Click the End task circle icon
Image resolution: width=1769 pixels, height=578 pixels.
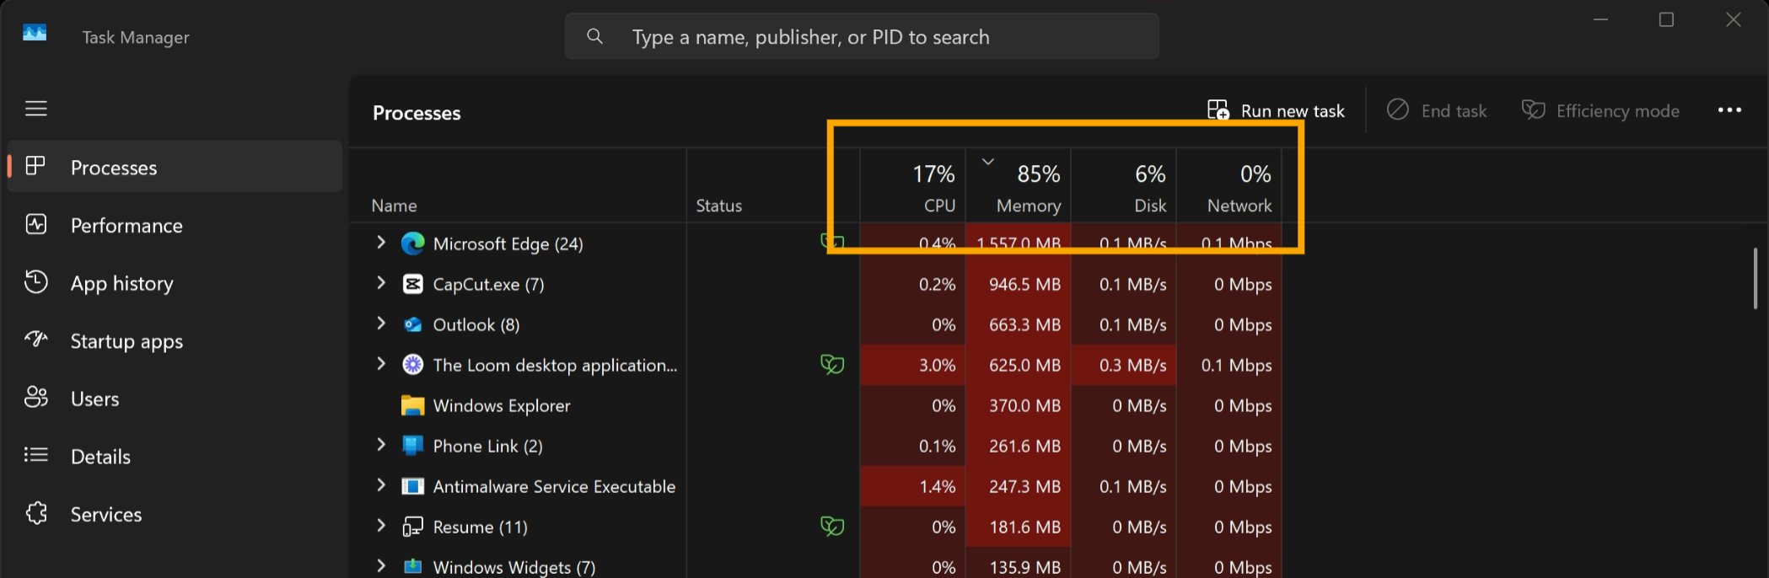click(1398, 110)
